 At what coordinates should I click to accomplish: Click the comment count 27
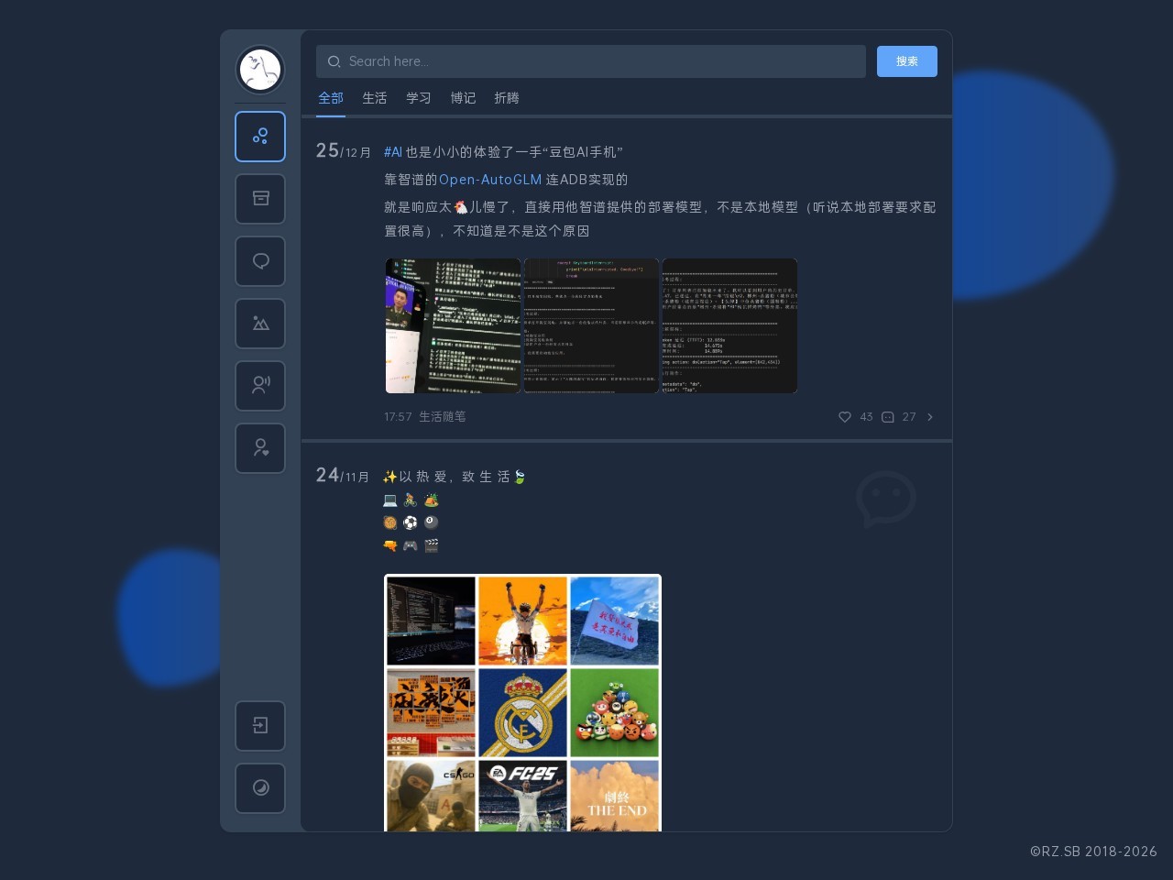(909, 417)
